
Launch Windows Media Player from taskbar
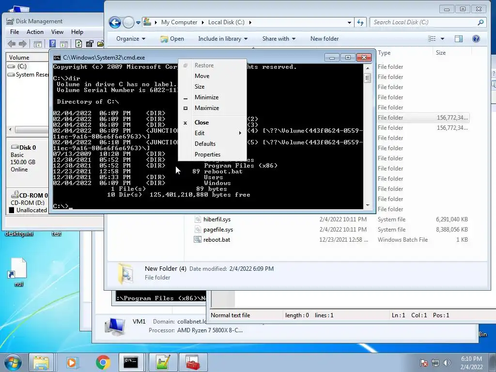(x=72, y=362)
